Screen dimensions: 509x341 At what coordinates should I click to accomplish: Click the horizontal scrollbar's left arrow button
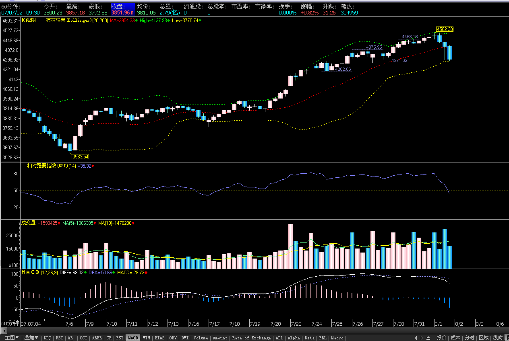4,331
